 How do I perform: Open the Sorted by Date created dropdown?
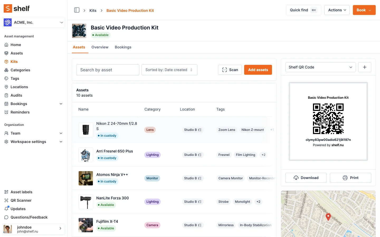tap(169, 70)
